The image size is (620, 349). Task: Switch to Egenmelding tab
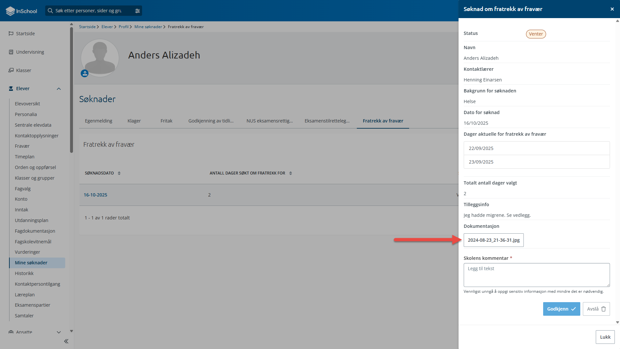(x=98, y=121)
